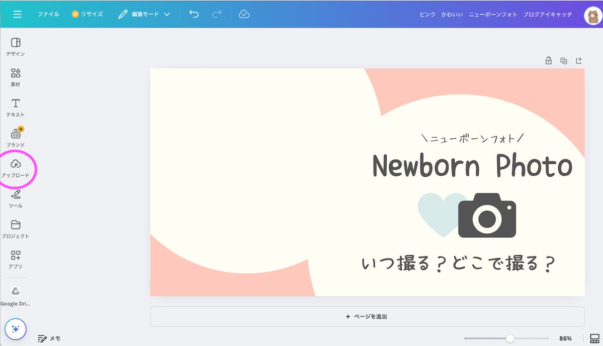Click the リサイズ premium button
Image resolution: width=603 pixels, height=346 pixels.
(x=88, y=14)
